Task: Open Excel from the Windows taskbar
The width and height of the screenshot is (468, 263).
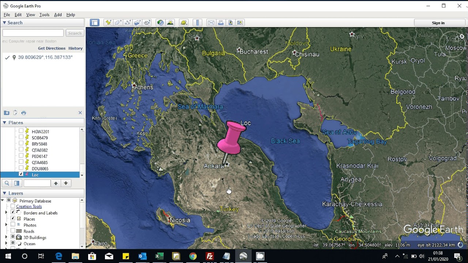Action: pos(159,256)
